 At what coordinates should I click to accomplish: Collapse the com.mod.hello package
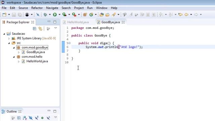(x=14, y=57)
